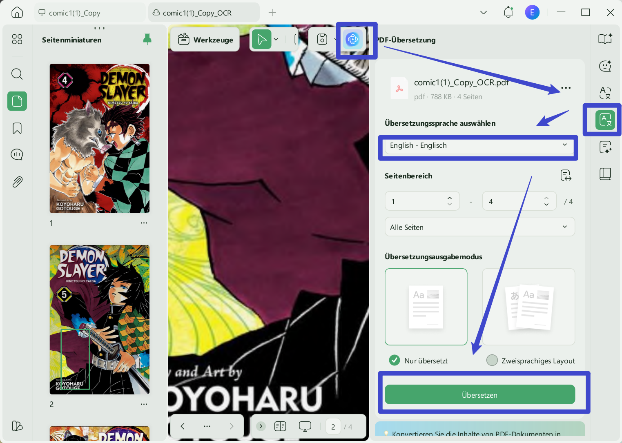
Task: Open the English - Englisch language dropdown
Action: pos(479,146)
